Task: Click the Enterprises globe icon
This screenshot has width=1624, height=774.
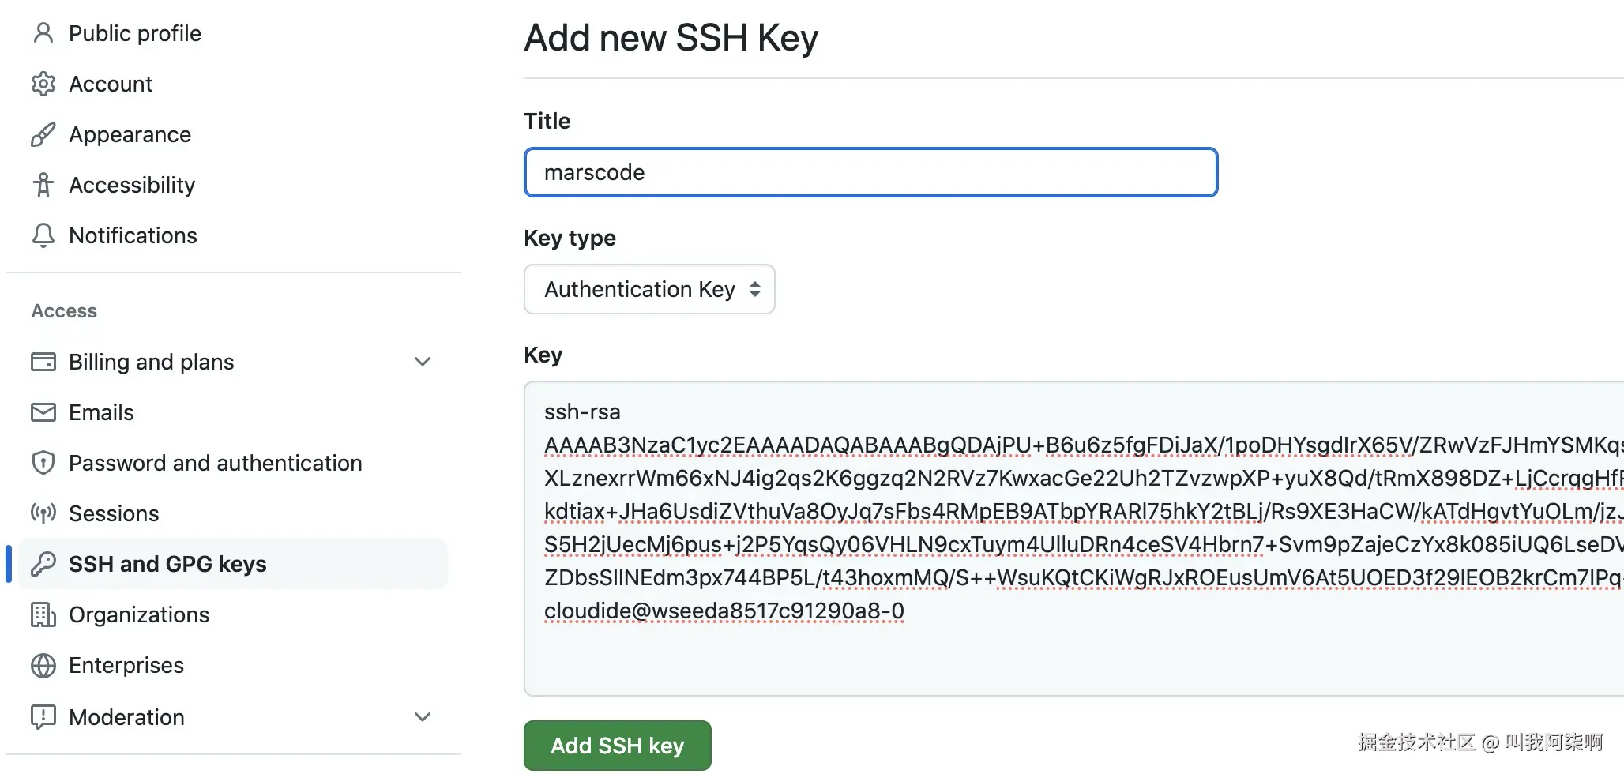Action: tap(43, 665)
